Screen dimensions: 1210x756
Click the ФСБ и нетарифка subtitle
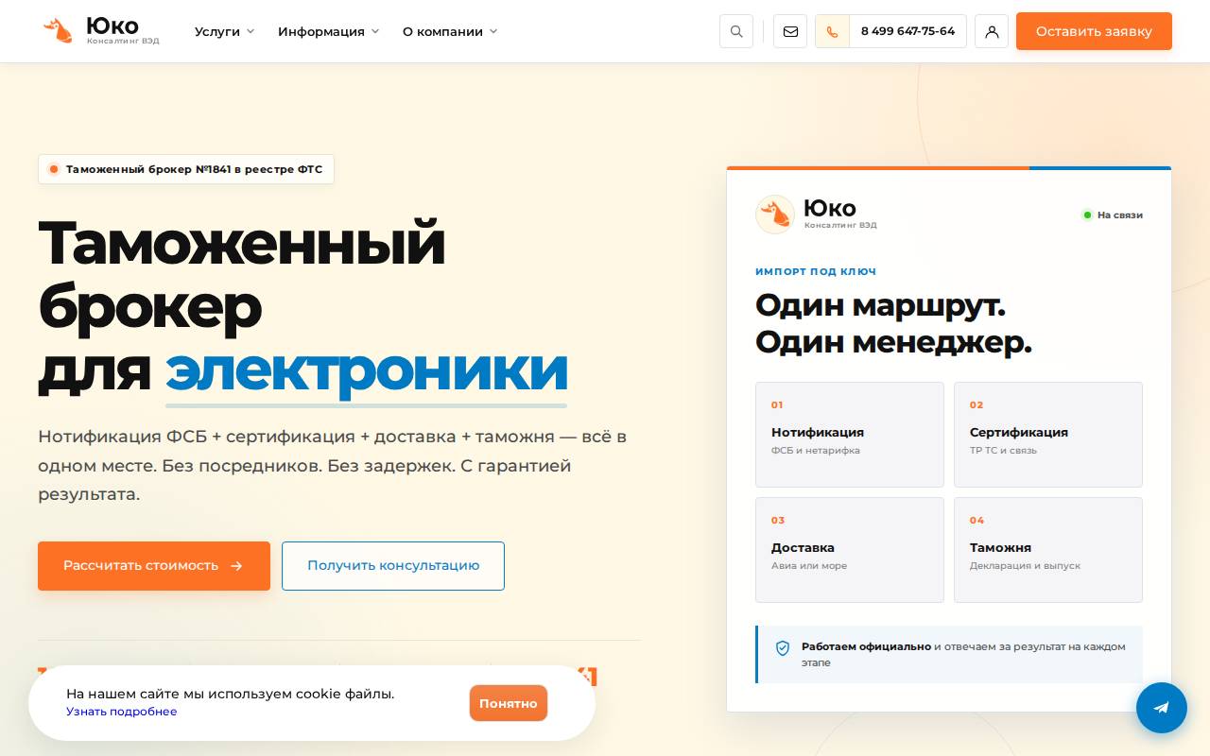(x=816, y=451)
